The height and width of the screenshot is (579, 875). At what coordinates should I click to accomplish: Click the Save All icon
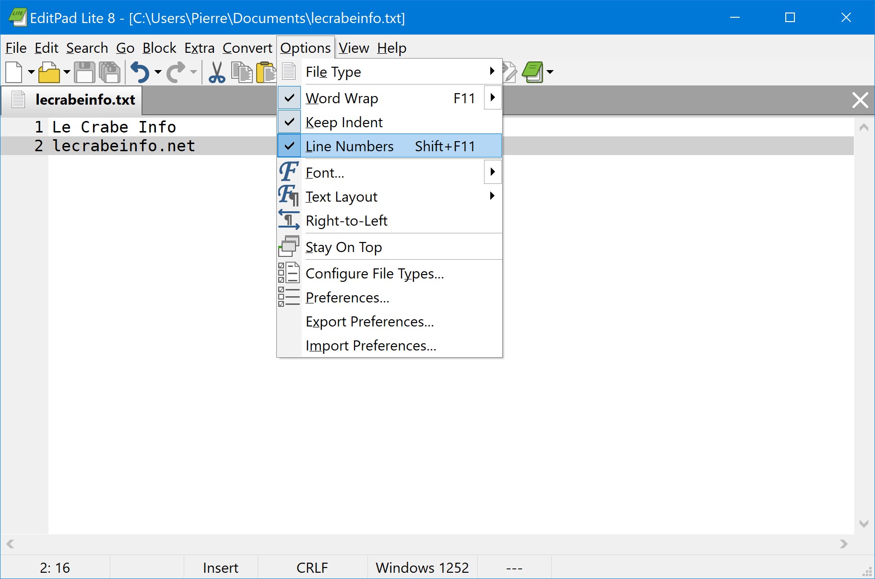[109, 72]
